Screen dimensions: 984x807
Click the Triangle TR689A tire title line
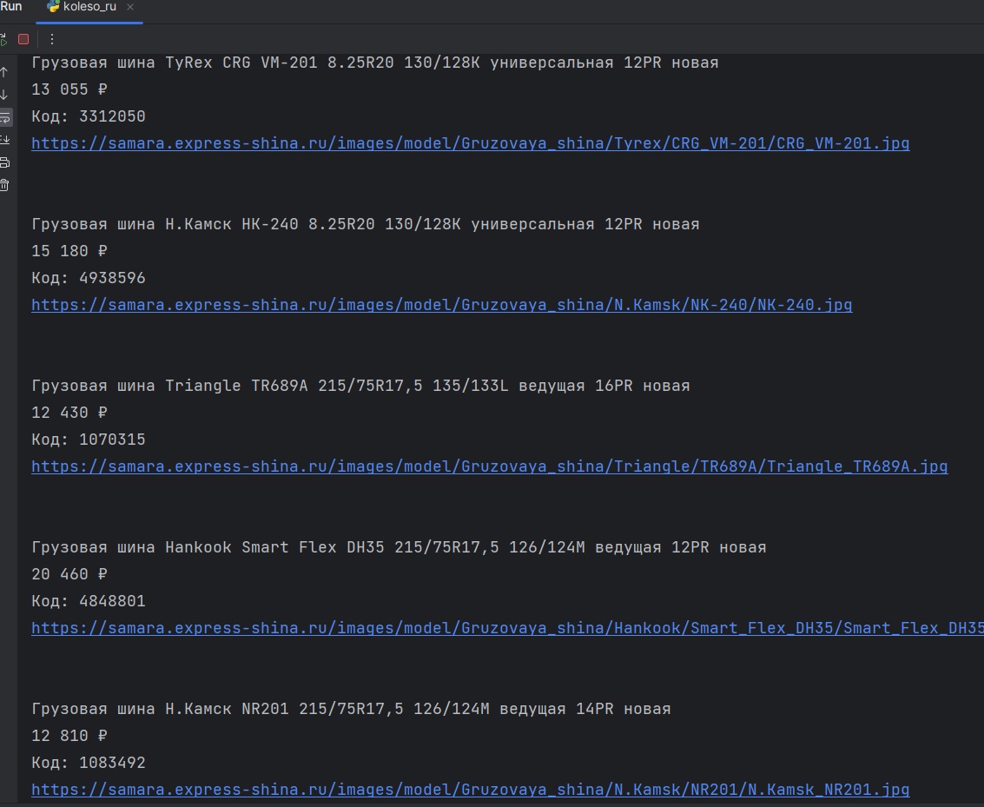click(360, 386)
